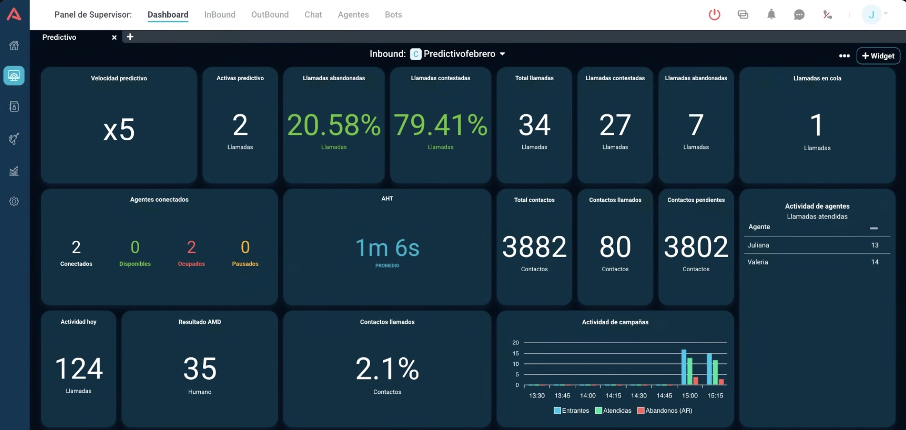This screenshot has width=906, height=430.
Task: Toggle Abandonos (AR) series in legend
Action: tap(665, 411)
